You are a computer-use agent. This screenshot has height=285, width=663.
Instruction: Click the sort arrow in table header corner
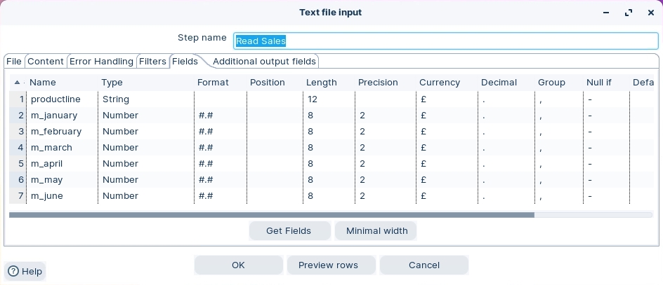tap(18, 83)
